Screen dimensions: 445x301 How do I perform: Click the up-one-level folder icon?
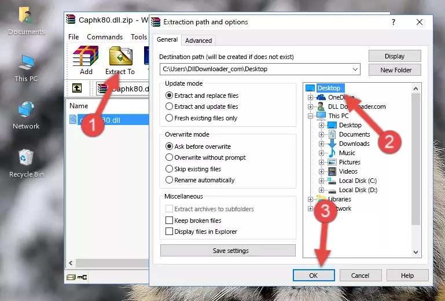coord(77,89)
